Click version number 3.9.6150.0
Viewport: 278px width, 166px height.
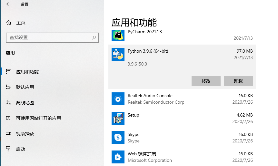(x=137, y=64)
